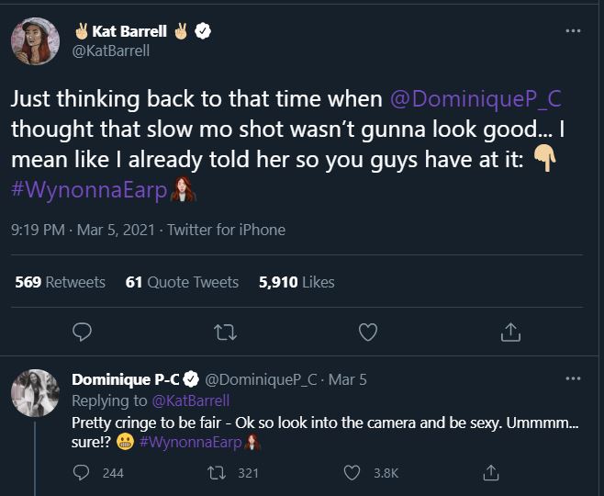This screenshot has height=496, width=604.
Task: View the 61 Quote Tweets
Action: coord(182,282)
